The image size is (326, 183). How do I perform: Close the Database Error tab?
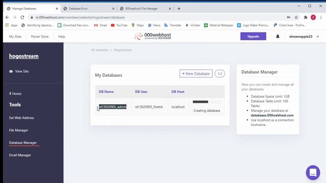pos(113,9)
